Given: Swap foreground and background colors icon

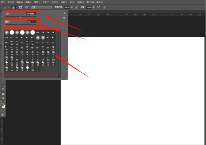Looking at the screenshot, I should [x=4, y=101].
